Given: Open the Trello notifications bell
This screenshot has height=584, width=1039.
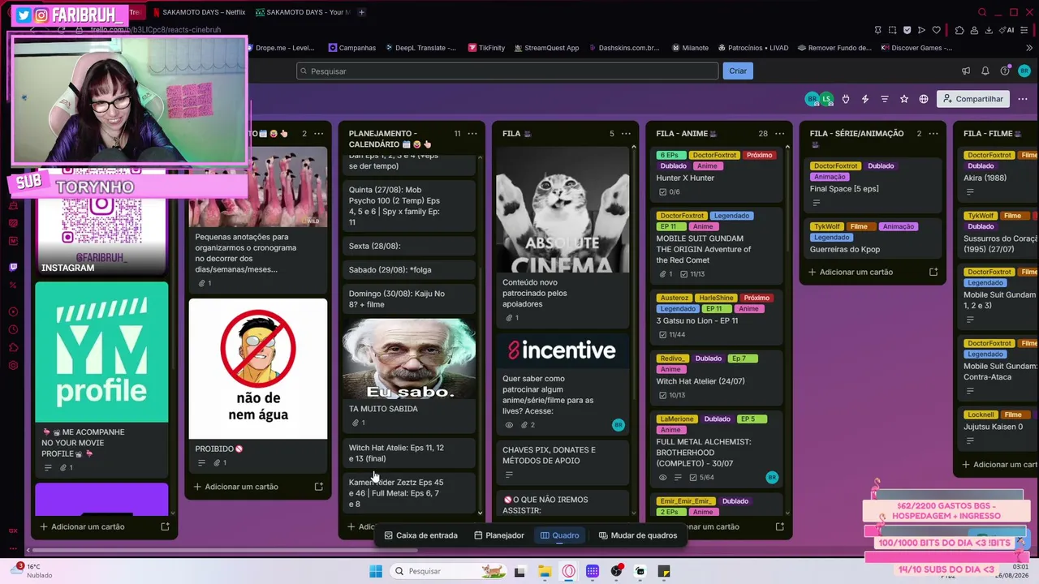Looking at the screenshot, I should pyautogui.click(x=985, y=71).
